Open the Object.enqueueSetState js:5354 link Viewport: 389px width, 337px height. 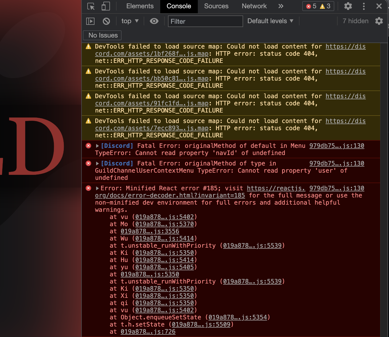pyautogui.click(x=238, y=317)
